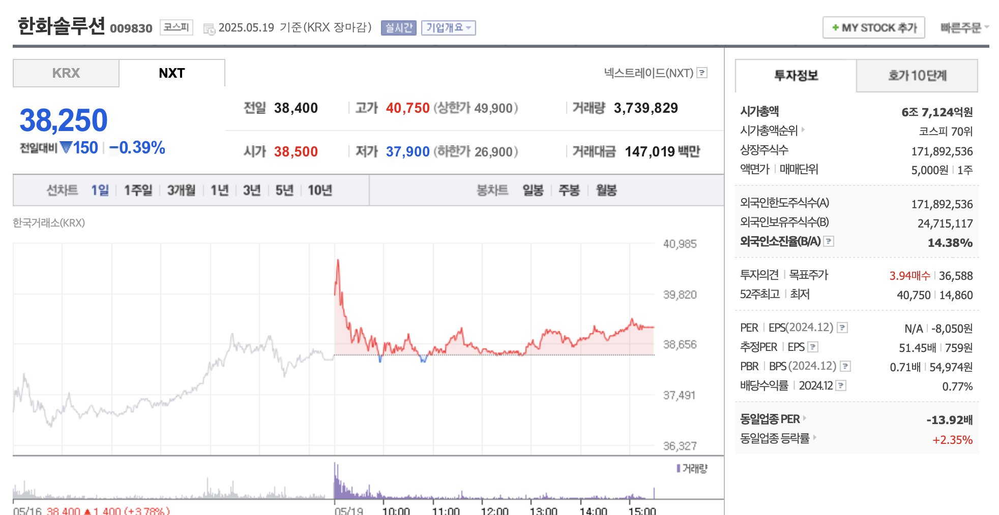Screen dimensions: 999x515
Task: Click 52주 최저 value 14,860
Action: tap(956, 295)
